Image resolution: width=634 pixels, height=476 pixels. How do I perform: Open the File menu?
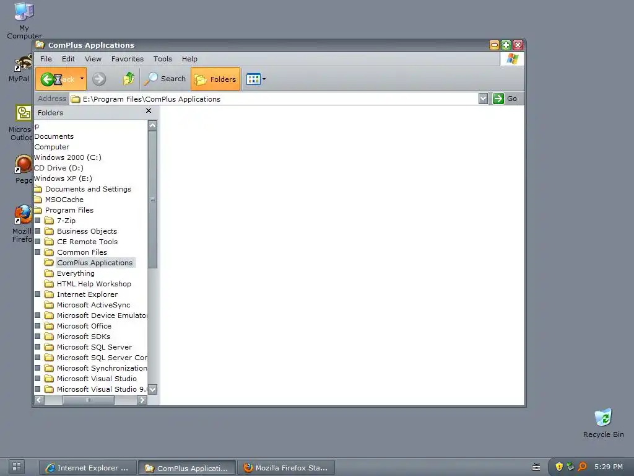pyautogui.click(x=46, y=59)
